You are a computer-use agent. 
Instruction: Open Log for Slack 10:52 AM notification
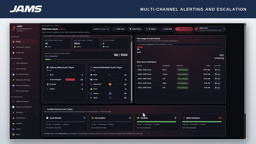click(217, 70)
